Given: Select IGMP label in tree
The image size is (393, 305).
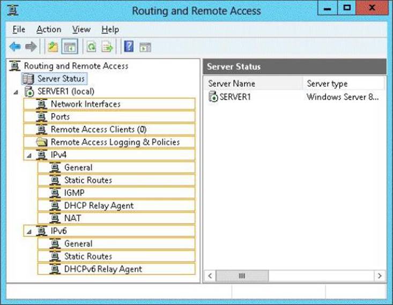Looking at the screenshot, I should [74, 193].
